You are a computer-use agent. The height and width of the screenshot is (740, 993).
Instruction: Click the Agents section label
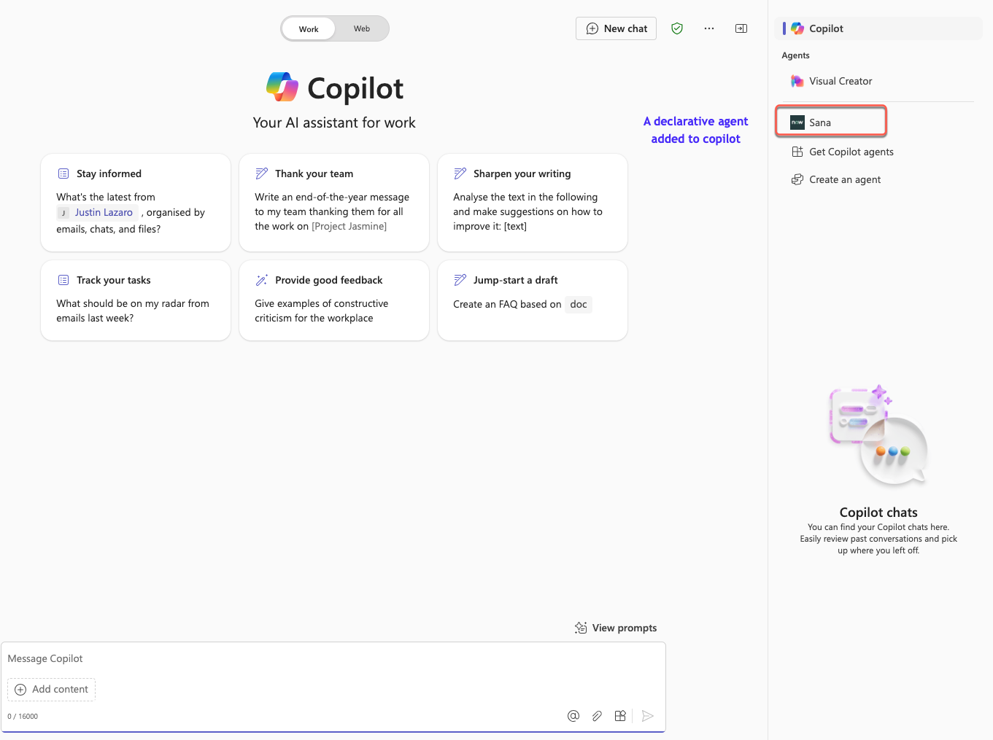795,55
